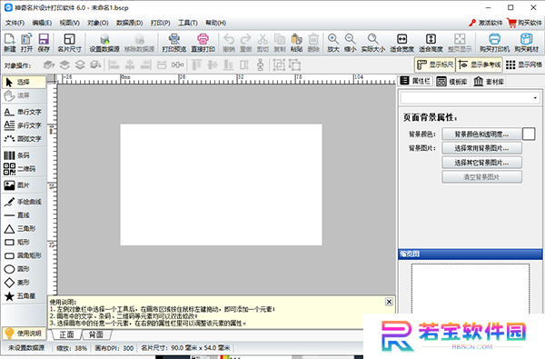Toggle 显示参考线 guide lines display
Screen dimensions: 545x359
tap(480, 65)
